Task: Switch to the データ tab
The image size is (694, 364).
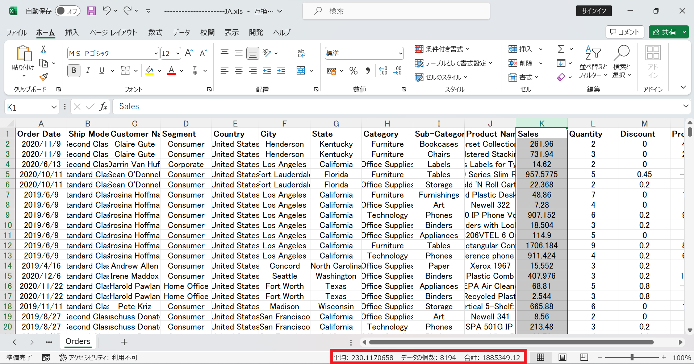Action: 181,32
